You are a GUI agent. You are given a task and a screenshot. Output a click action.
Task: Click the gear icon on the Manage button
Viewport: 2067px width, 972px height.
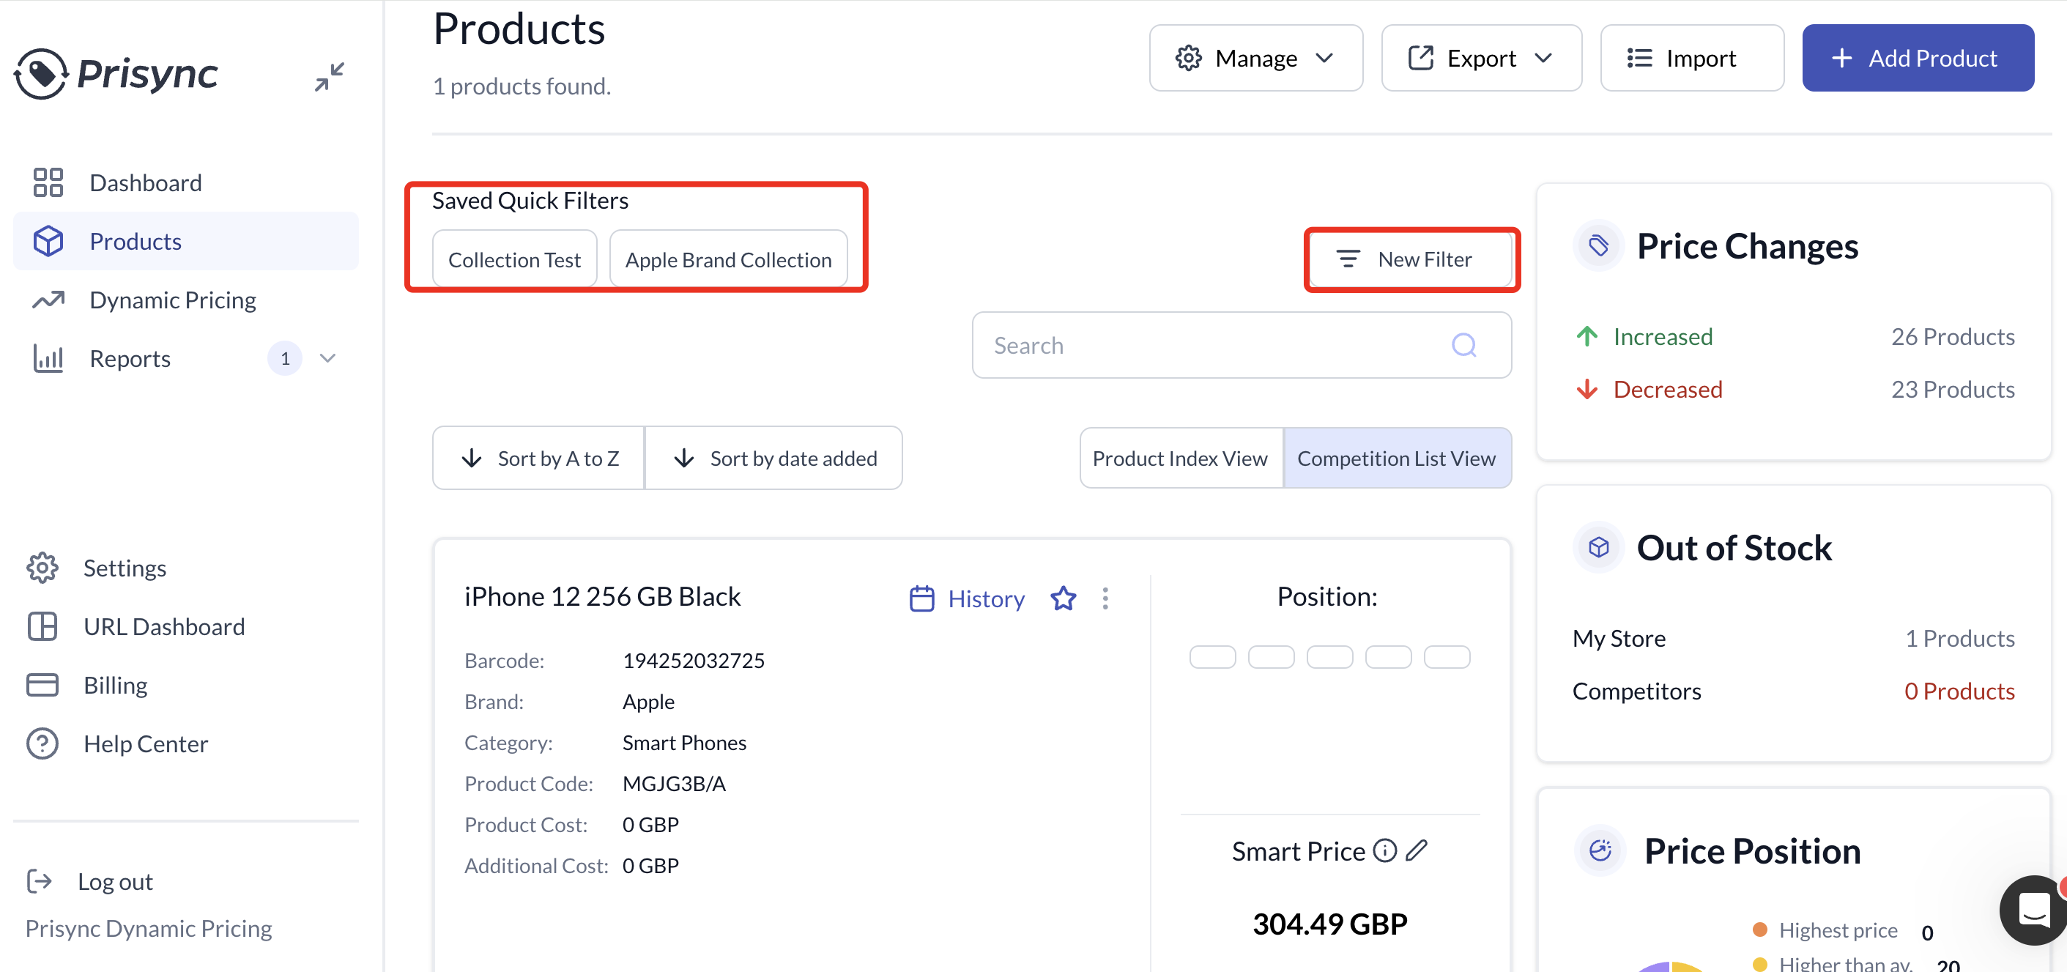(x=1188, y=58)
